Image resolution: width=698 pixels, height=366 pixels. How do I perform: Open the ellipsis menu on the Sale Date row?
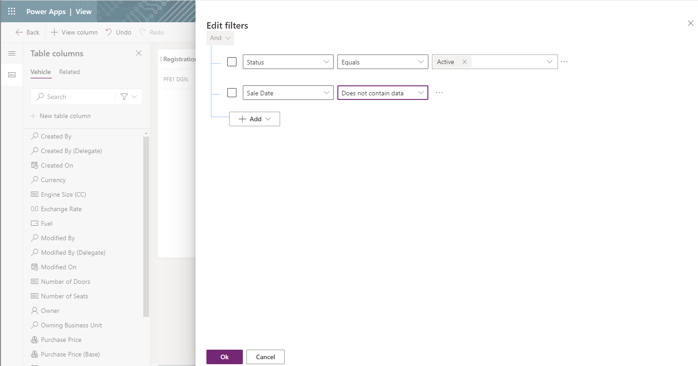[x=439, y=92]
